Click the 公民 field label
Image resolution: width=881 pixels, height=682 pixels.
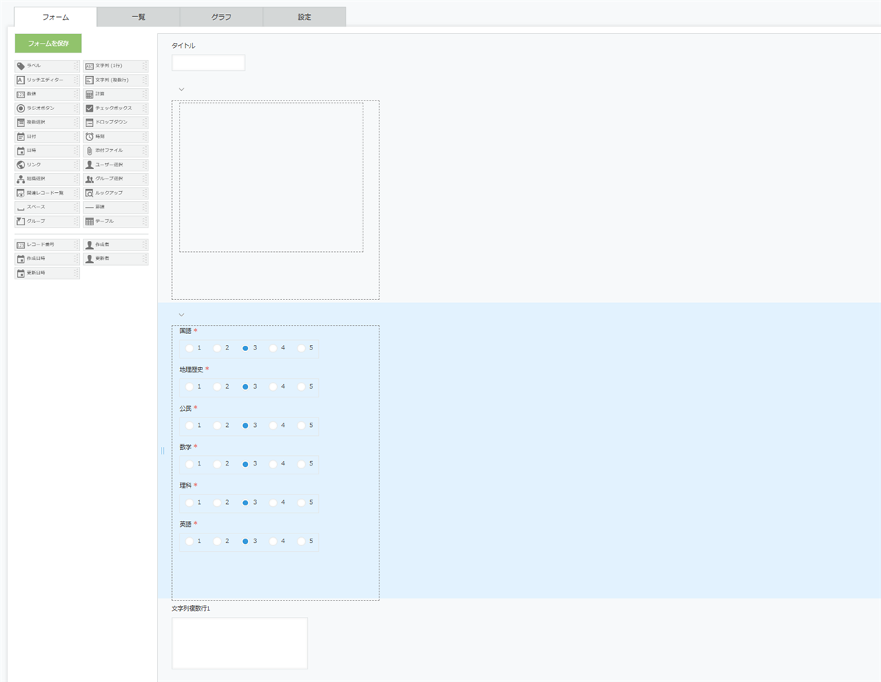(x=185, y=408)
